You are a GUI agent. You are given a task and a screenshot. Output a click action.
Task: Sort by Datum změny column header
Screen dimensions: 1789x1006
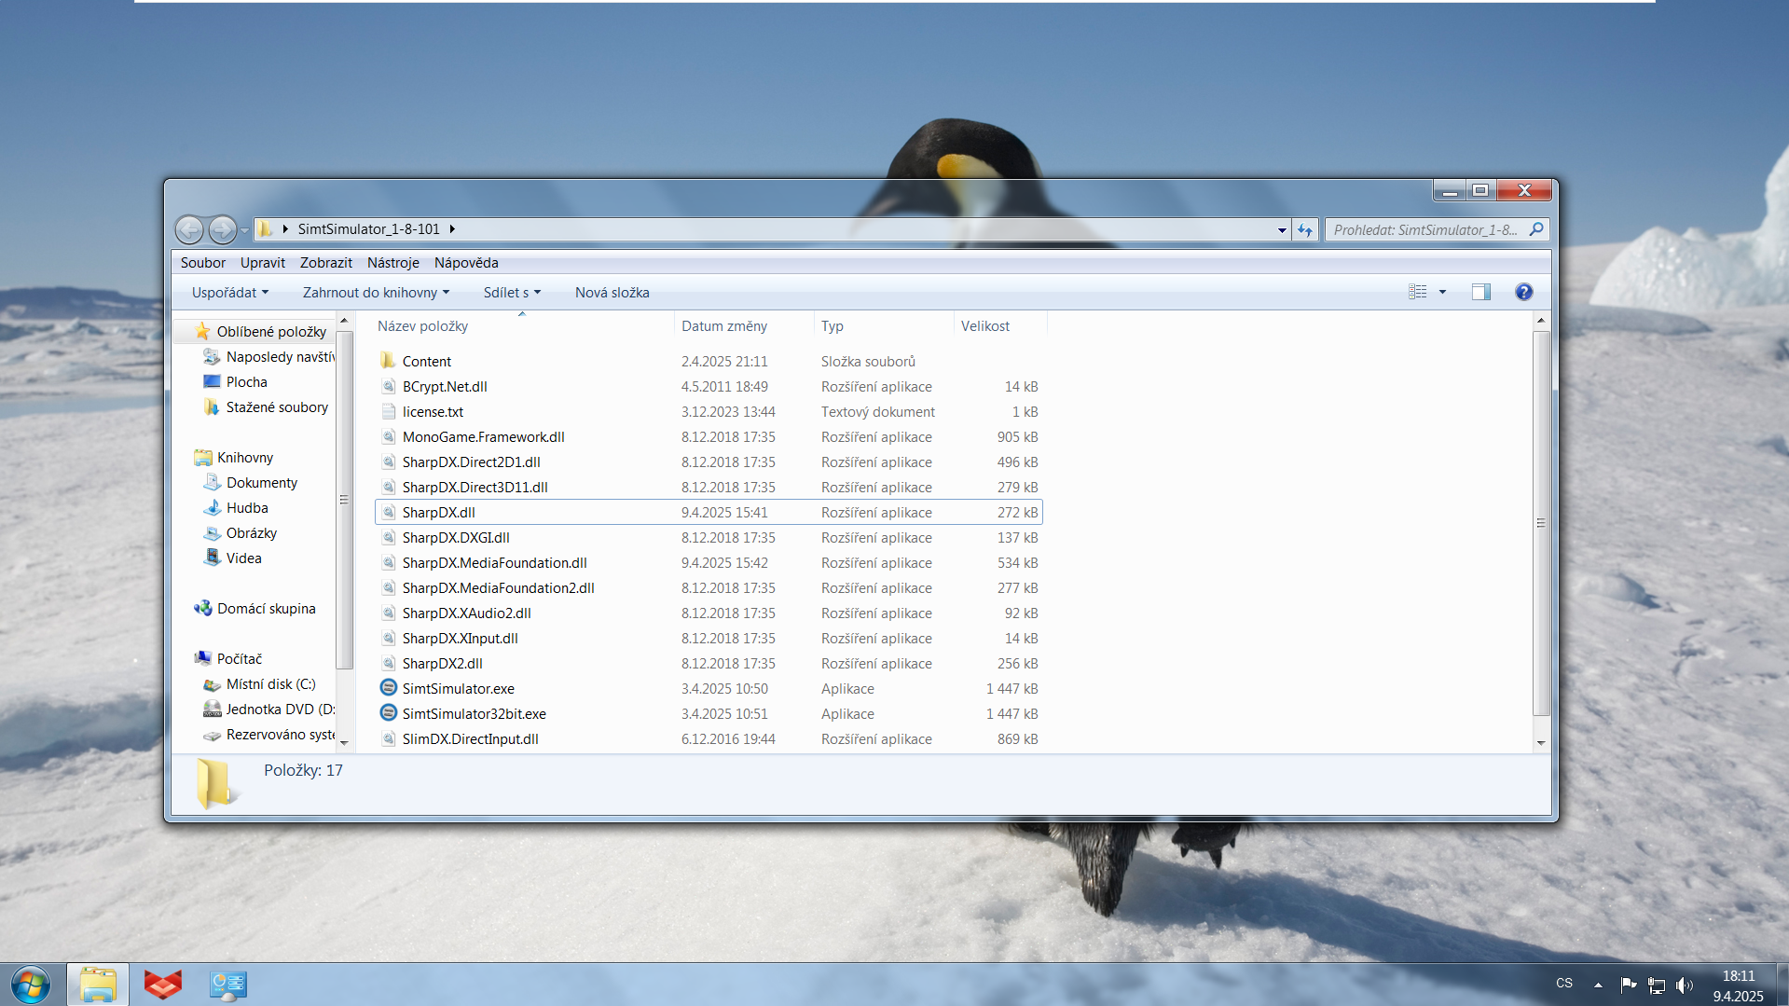click(724, 326)
